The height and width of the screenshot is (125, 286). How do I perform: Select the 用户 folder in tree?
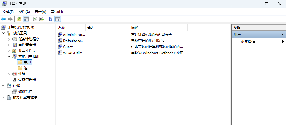click(x=24, y=62)
